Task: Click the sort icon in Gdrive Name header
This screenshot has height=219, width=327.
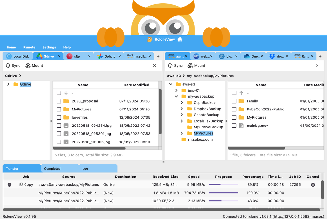Action: coord(113,85)
